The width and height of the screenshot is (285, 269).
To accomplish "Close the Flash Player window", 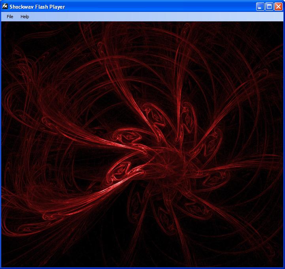I will (278, 7).
